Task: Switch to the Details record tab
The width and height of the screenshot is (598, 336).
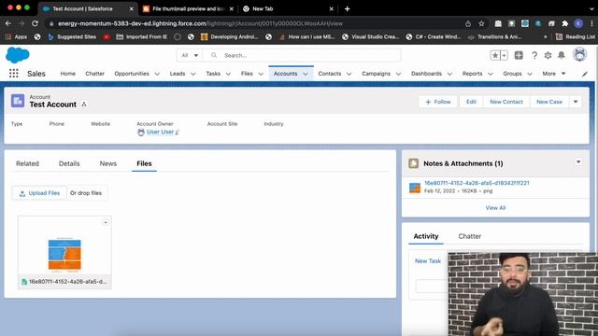Action: pyautogui.click(x=69, y=163)
